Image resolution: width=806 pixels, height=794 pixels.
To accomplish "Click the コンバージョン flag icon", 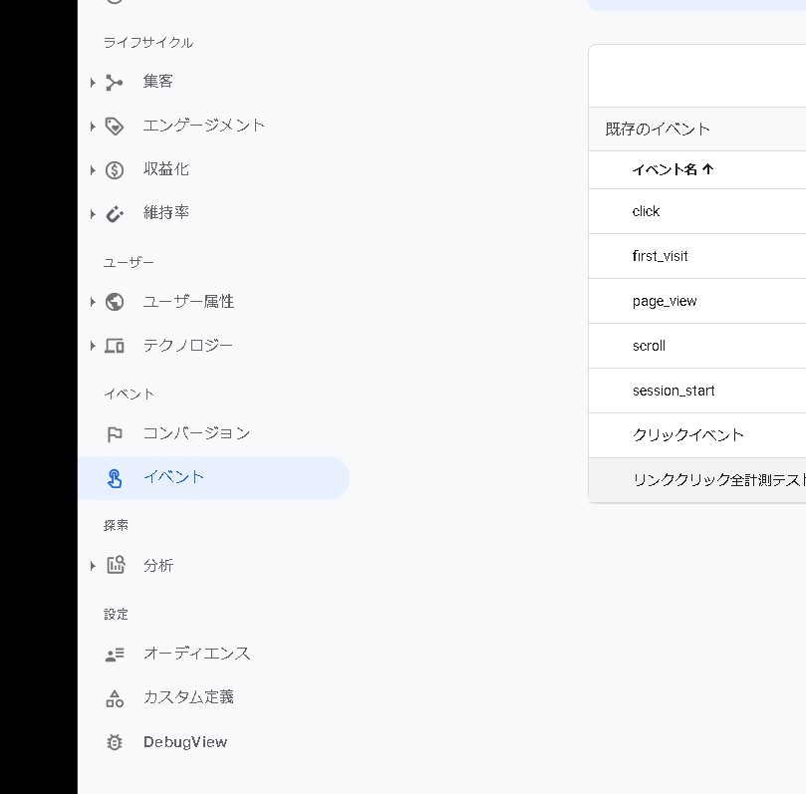I will (x=115, y=434).
